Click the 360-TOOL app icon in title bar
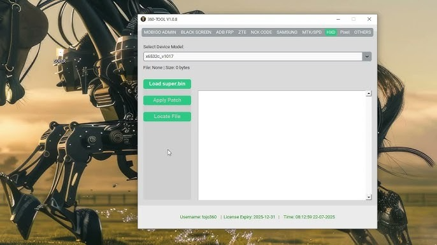Screen dimensions: 437x245 point(143,19)
